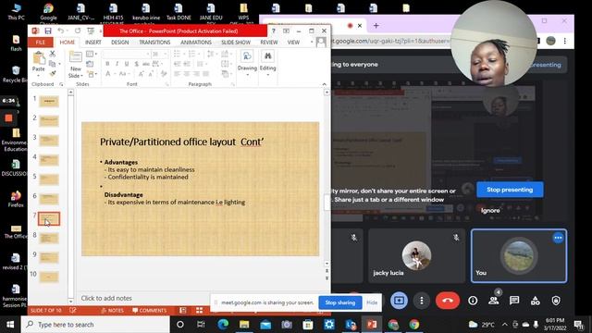Viewport: 592px width, 333px height.
Task: Open the Clipboard pane launcher
Action: tap(61, 84)
